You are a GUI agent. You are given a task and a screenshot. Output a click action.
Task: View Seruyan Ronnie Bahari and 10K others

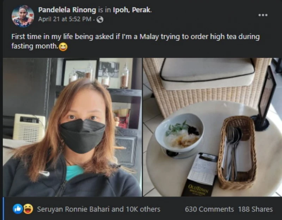pyautogui.click(x=99, y=209)
